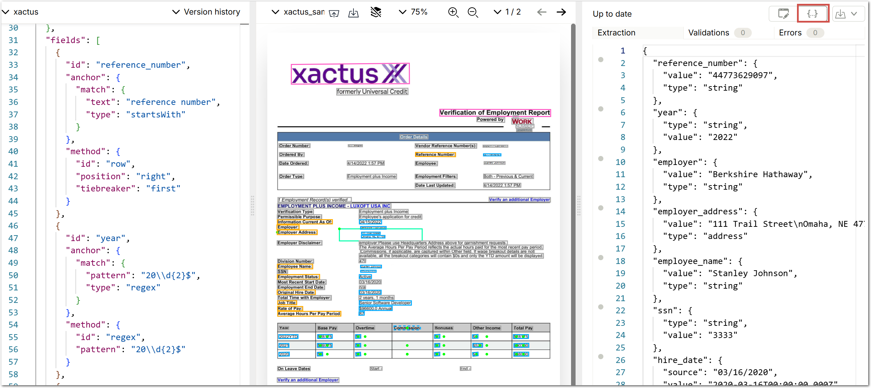Expand the download options chevron
This screenshot has width=871, height=388.
[x=854, y=14]
